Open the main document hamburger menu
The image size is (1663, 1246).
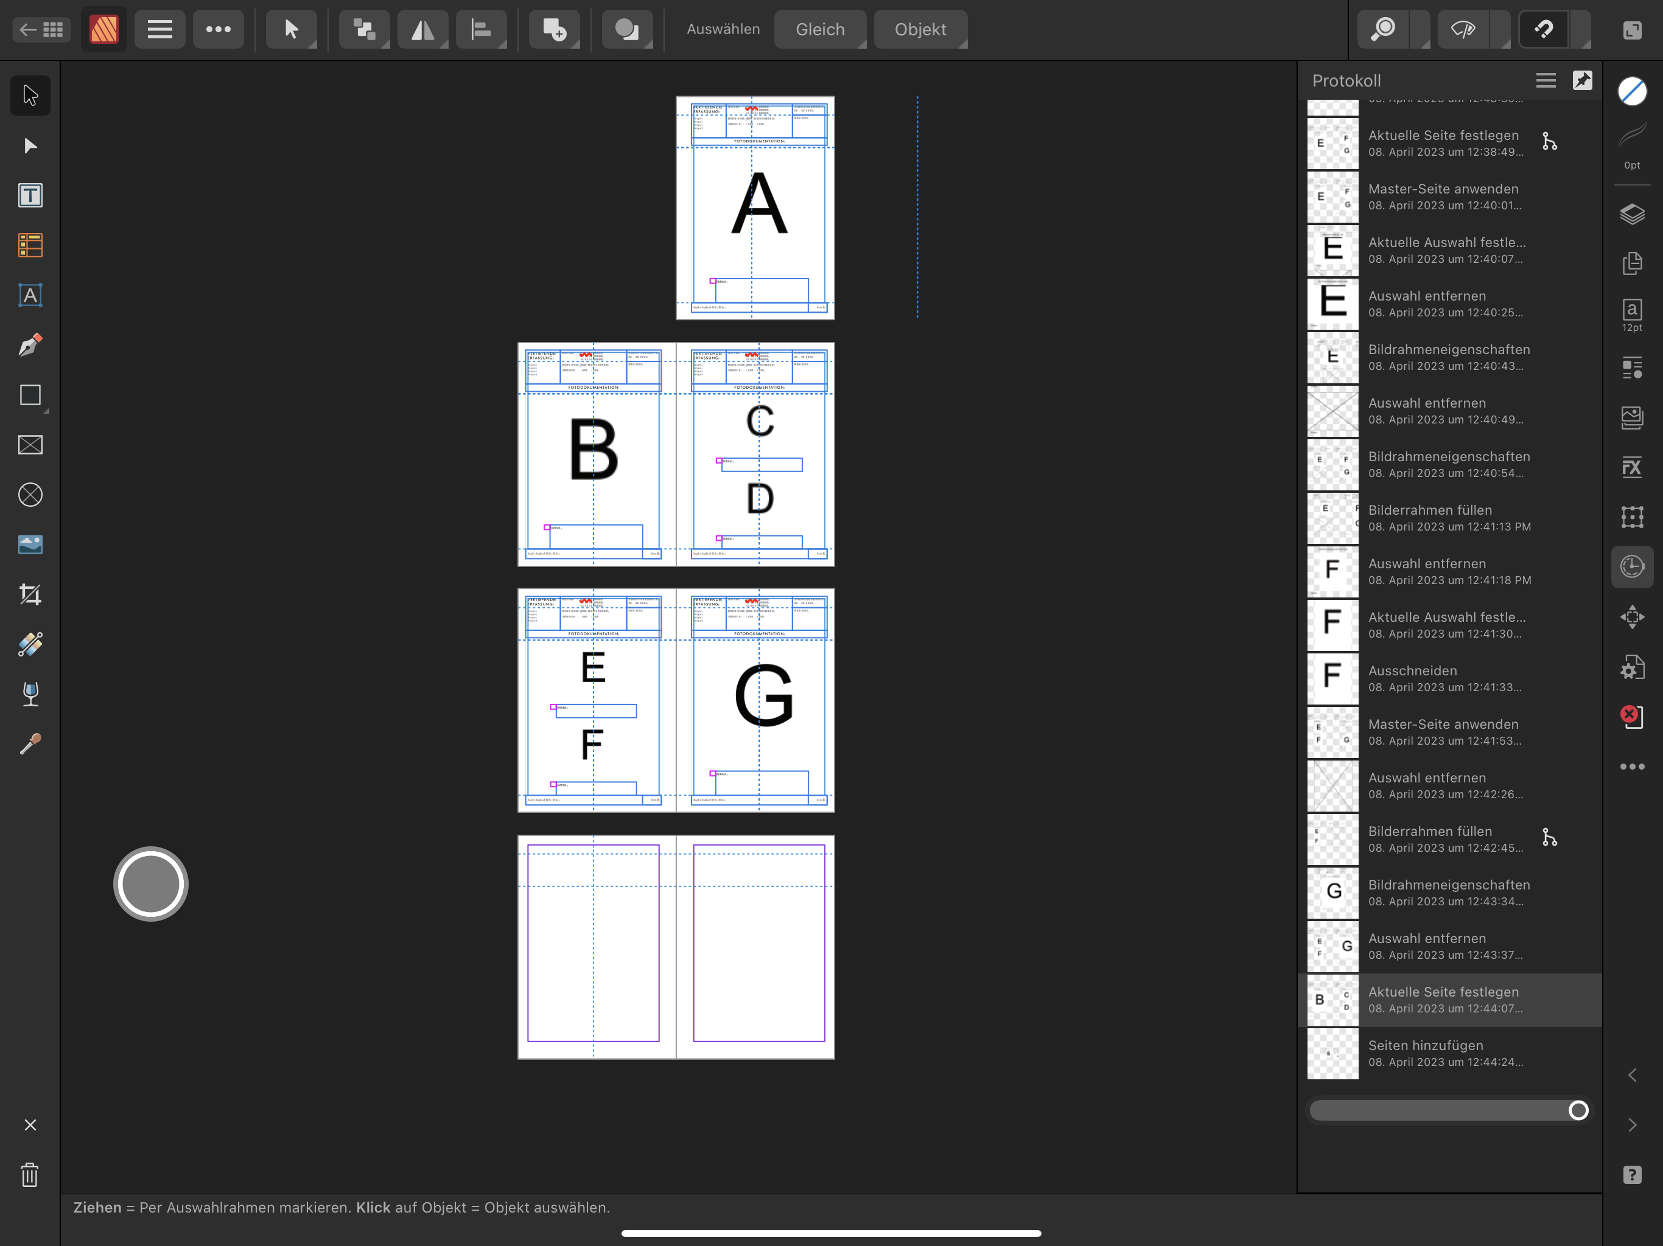(159, 29)
